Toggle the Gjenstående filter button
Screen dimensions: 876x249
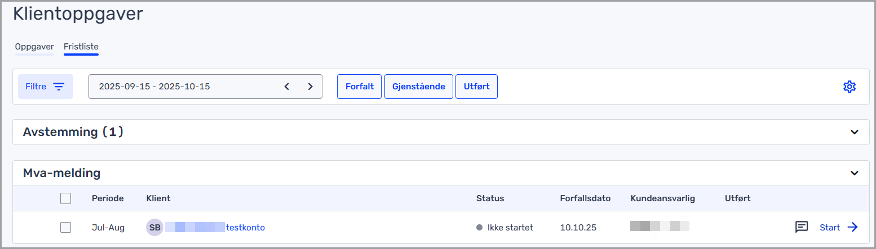coord(419,87)
